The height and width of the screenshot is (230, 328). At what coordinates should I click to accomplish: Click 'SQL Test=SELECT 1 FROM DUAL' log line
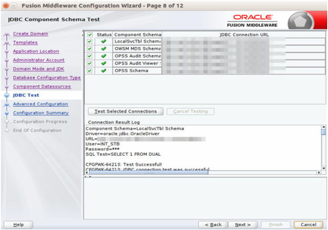click(x=123, y=154)
